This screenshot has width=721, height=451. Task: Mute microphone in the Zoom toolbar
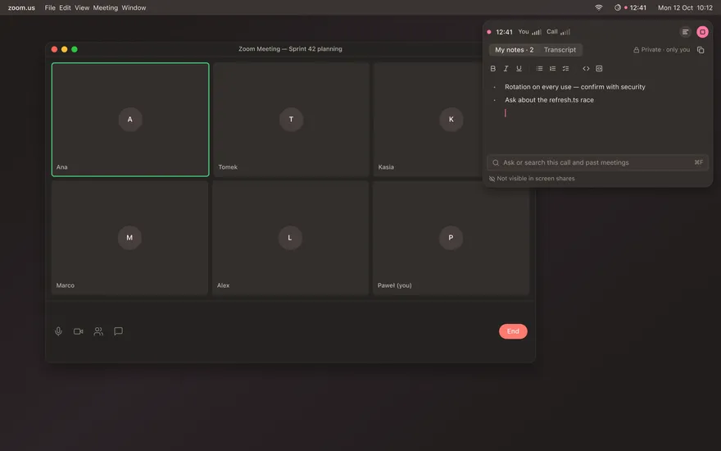[x=58, y=331]
